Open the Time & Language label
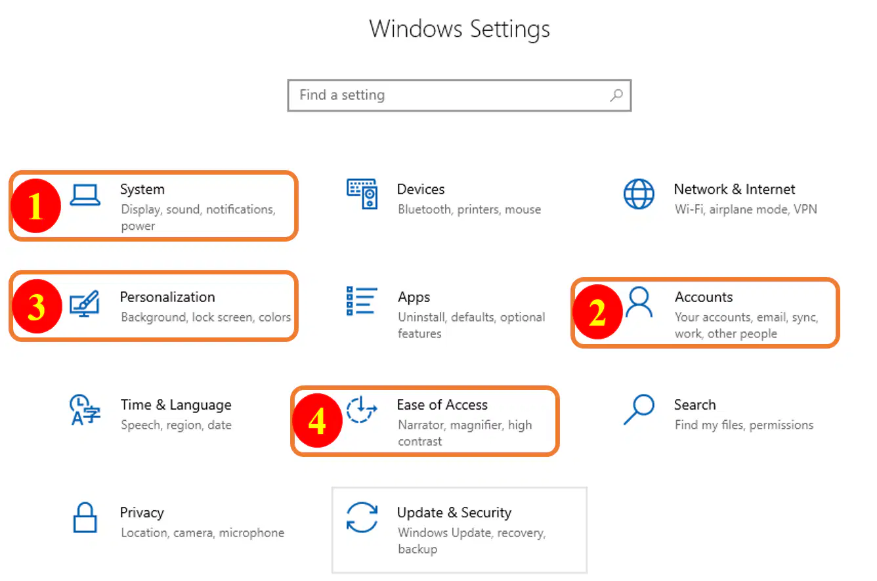The image size is (877, 581). [x=176, y=405]
